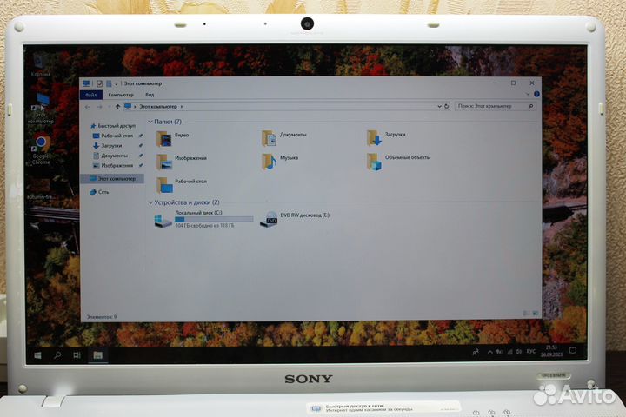The image size is (626, 417).
Task: Show hidden system tray icons
Action: tap(489, 353)
